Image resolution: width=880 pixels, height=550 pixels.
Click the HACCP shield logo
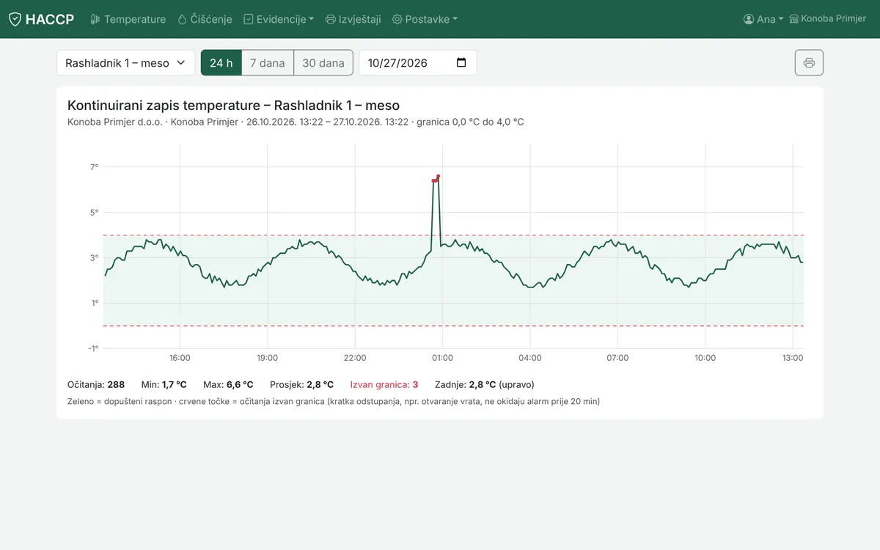[15, 19]
